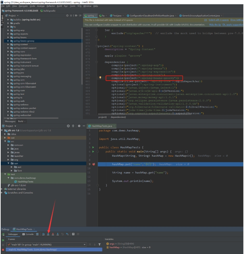244x254 pixels.
Task: Click the Step Out debugger icon
Action: [x=58, y=234]
